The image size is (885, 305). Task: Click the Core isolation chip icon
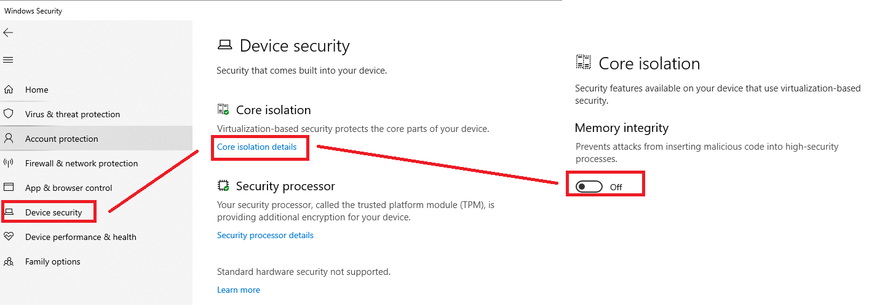pos(223,110)
